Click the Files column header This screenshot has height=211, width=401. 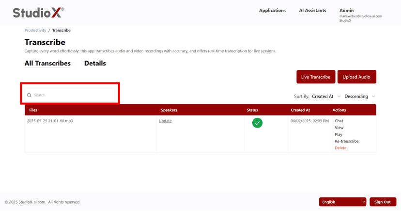click(x=33, y=110)
